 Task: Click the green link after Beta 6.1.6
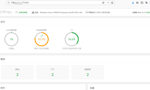tap(148, 12)
